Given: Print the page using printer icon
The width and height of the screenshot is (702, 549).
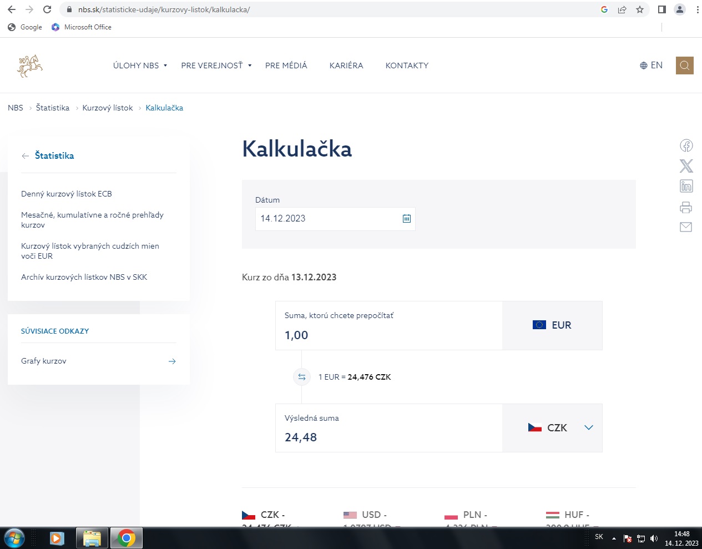Looking at the screenshot, I should [x=686, y=207].
